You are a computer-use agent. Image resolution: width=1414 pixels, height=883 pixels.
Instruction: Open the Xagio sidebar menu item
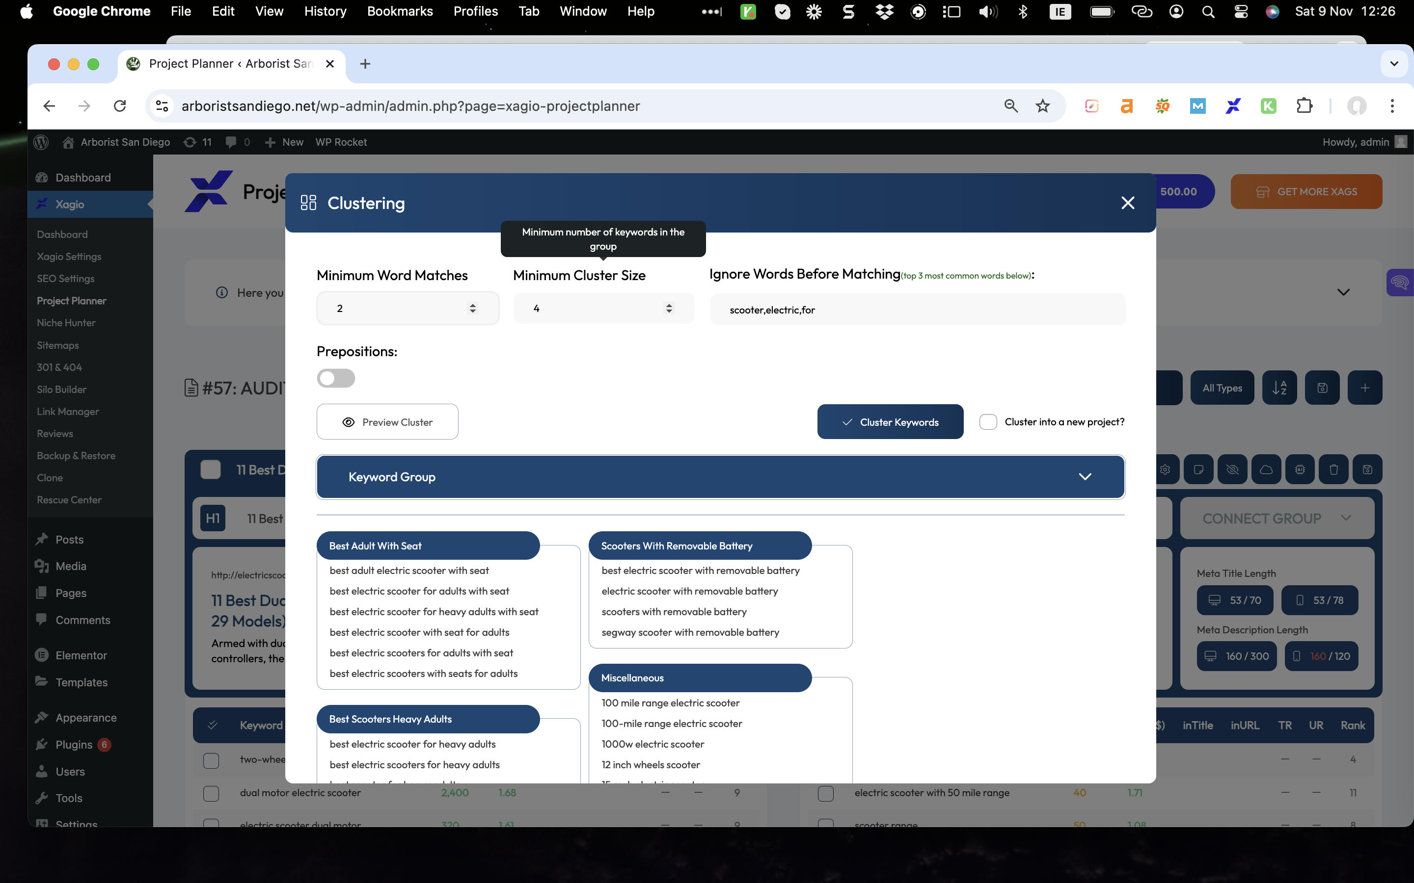coord(90,204)
